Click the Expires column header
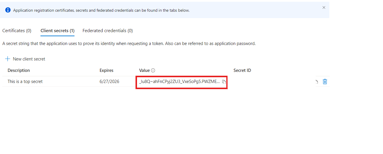Screen dimensions: 383x154 [x=106, y=70]
